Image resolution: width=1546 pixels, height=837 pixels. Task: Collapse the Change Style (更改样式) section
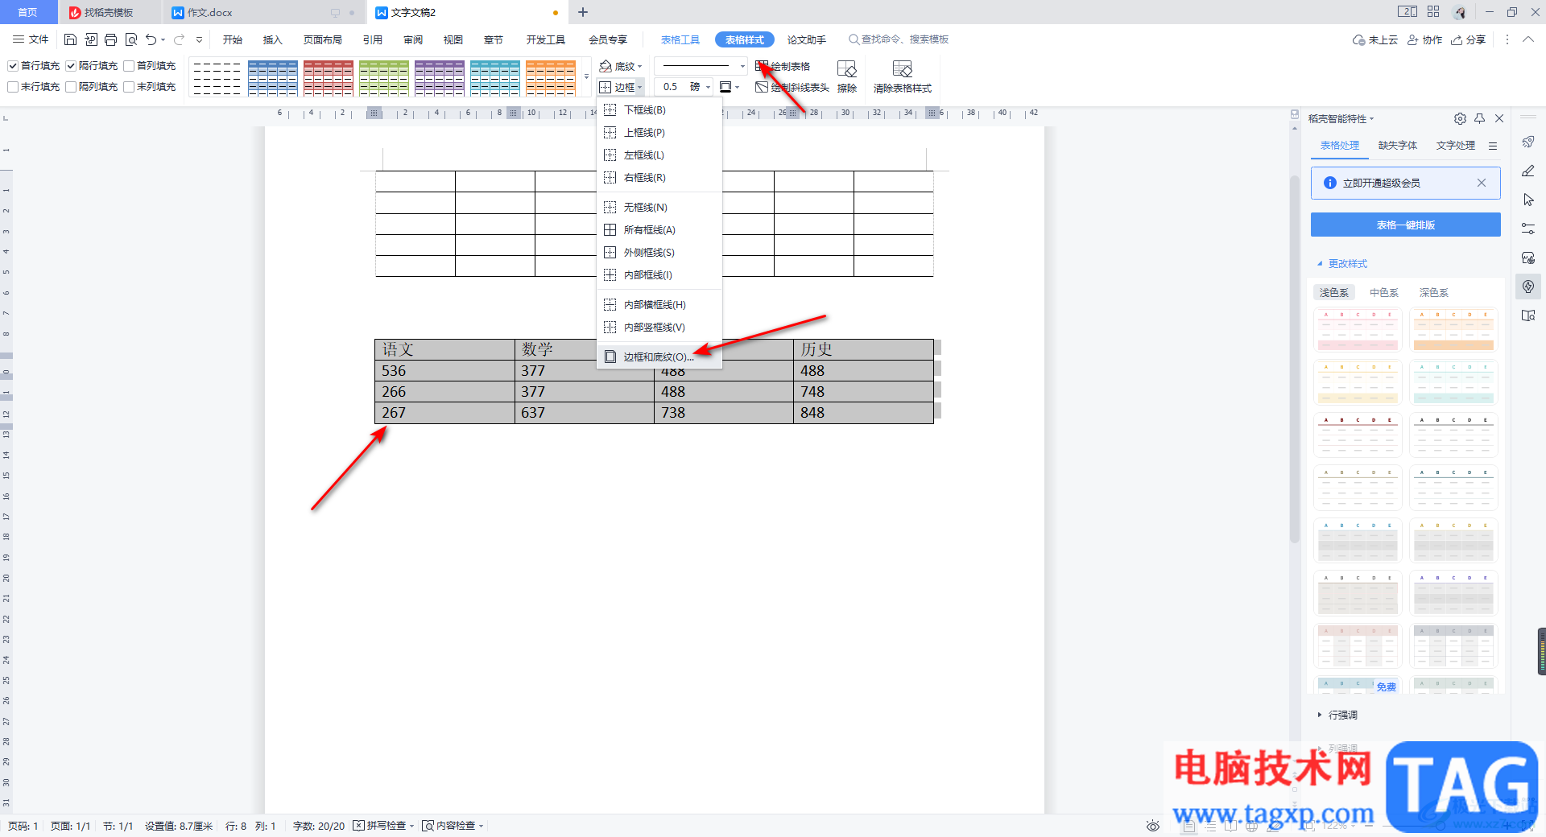(1342, 264)
